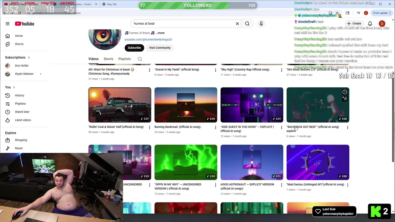Image resolution: width=395 pixels, height=222 pixels.
Task: Click the History clock icon
Action: [8, 96]
